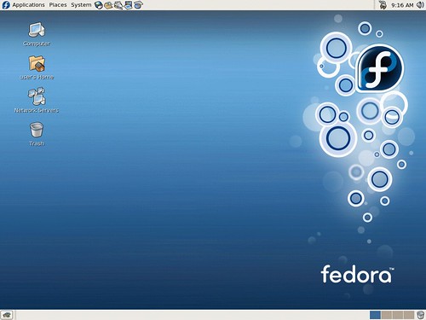Image resolution: width=426 pixels, height=320 pixels.
Task: Switch to the second workspace in pager
Action: coord(386,315)
